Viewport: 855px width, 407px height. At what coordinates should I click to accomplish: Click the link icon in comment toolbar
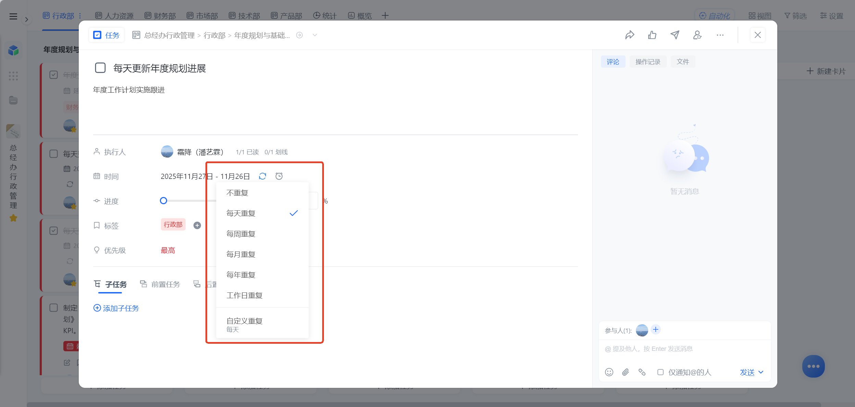[x=642, y=372]
